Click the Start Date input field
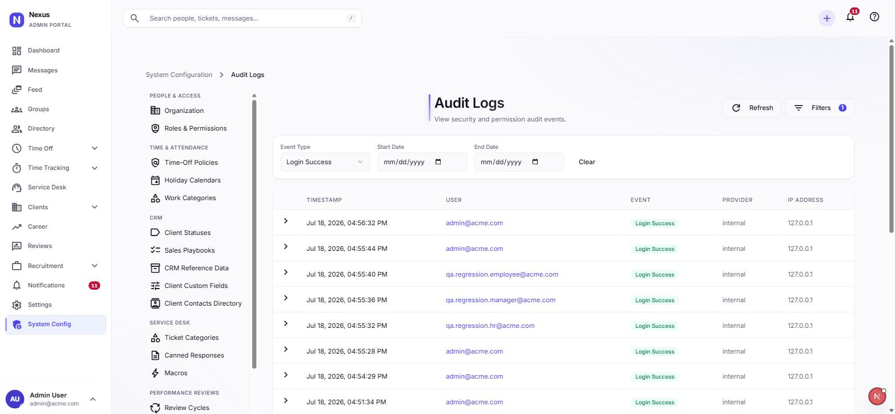Screen dimensions: 895x414 point(422,162)
